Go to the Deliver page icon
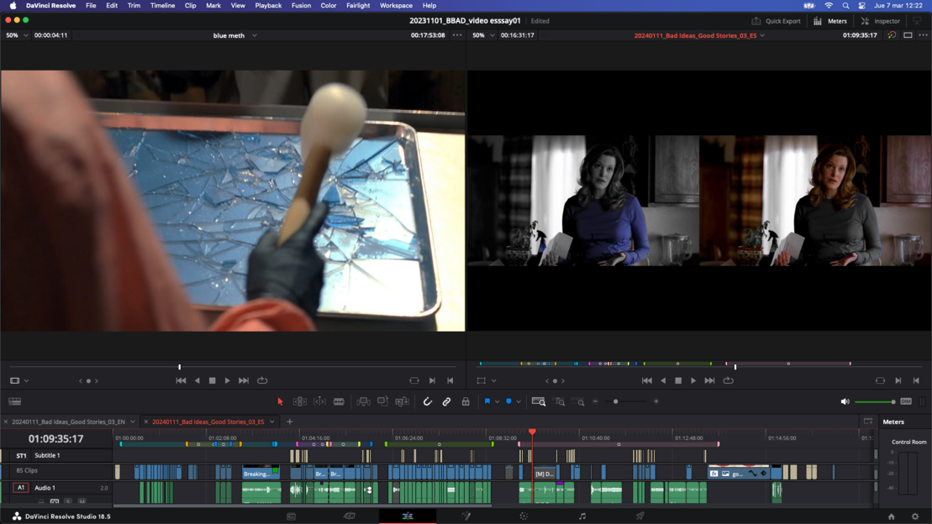932x524 pixels. point(640,516)
